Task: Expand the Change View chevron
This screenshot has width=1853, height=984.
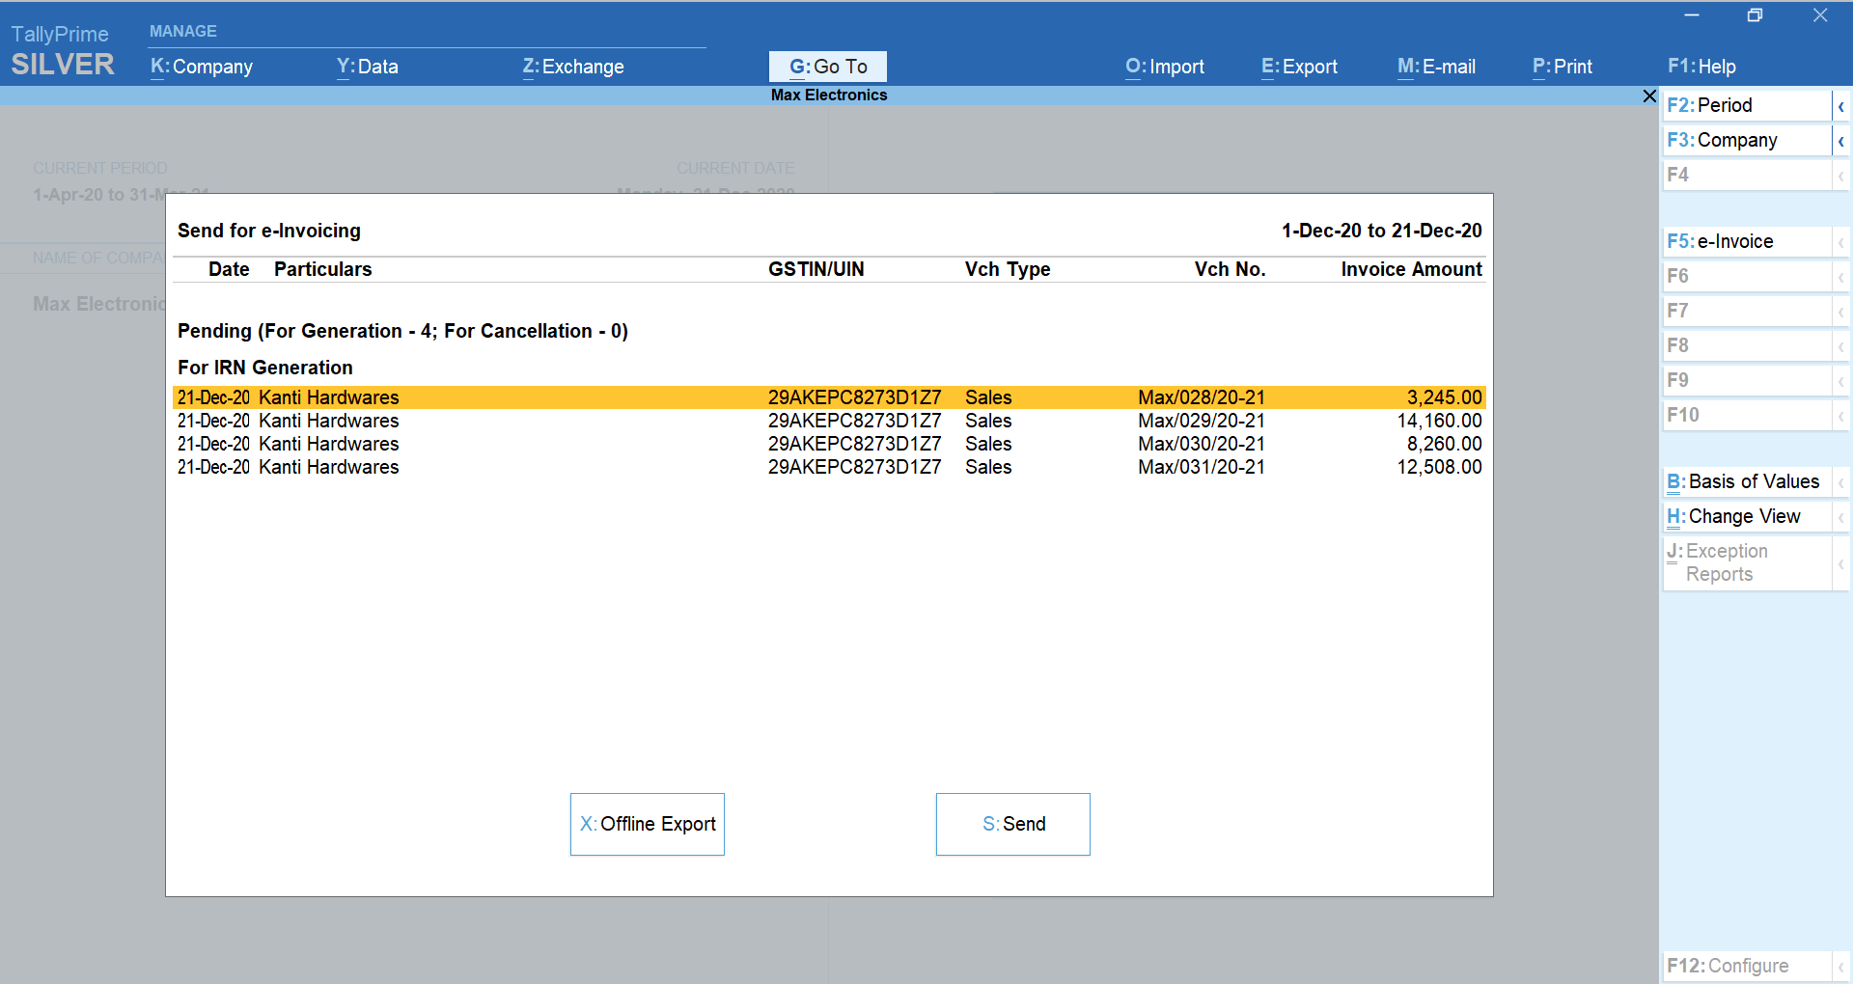Action: pyautogui.click(x=1840, y=517)
